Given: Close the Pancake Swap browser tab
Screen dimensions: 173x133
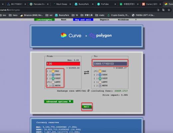Looking at the screenshot, I should pyautogui.click(x=48, y=4).
